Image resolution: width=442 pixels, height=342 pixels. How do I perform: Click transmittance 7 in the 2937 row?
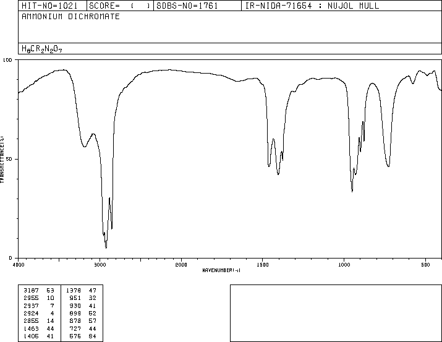52,306
